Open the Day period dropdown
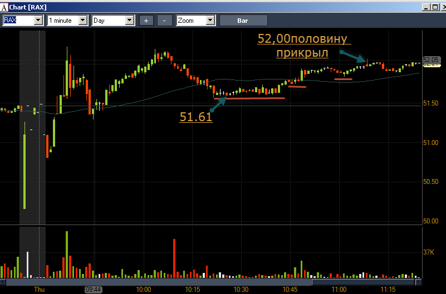 [129, 21]
